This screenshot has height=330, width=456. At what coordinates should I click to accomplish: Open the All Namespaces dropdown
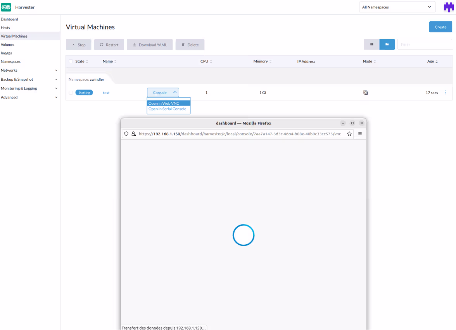397,7
